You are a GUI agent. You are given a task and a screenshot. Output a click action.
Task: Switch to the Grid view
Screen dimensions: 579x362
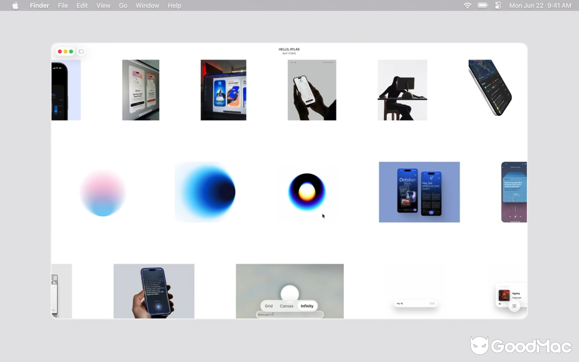269,306
